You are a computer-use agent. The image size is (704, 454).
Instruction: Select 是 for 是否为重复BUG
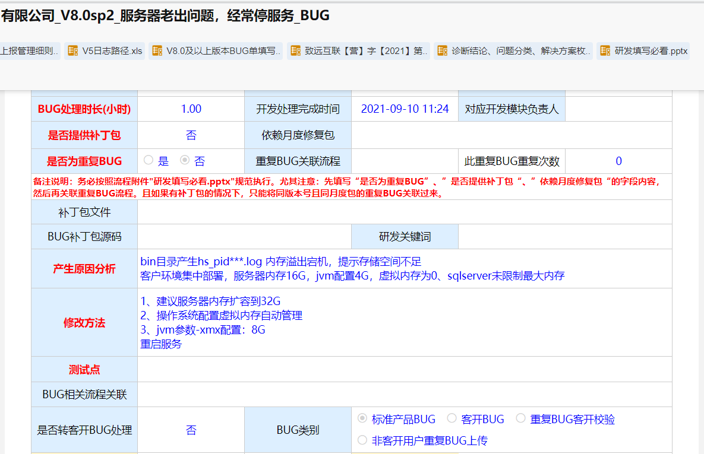149,160
